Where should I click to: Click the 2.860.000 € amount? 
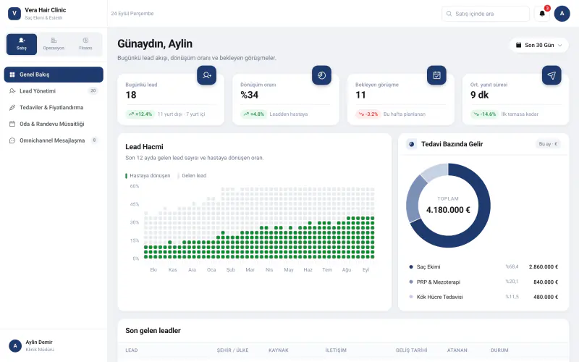(x=544, y=266)
